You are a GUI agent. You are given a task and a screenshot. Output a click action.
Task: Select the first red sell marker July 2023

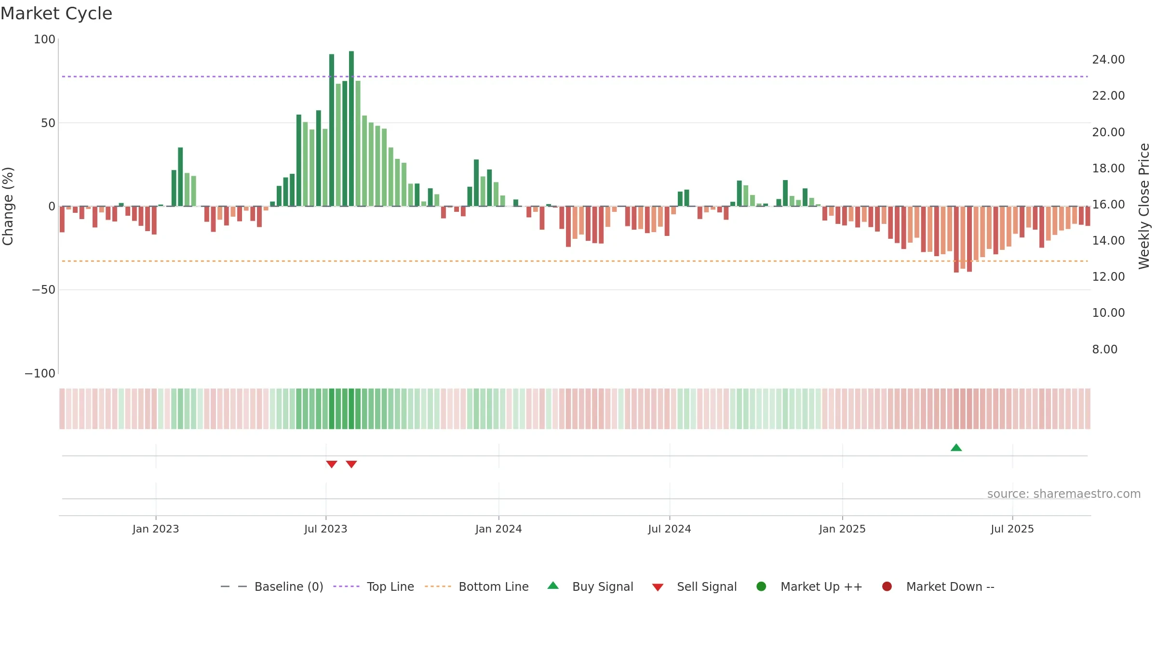(332, 464)
